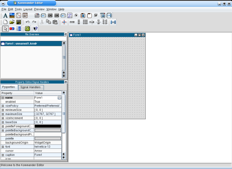Activate the Tab Order tool

click(19, 29)
